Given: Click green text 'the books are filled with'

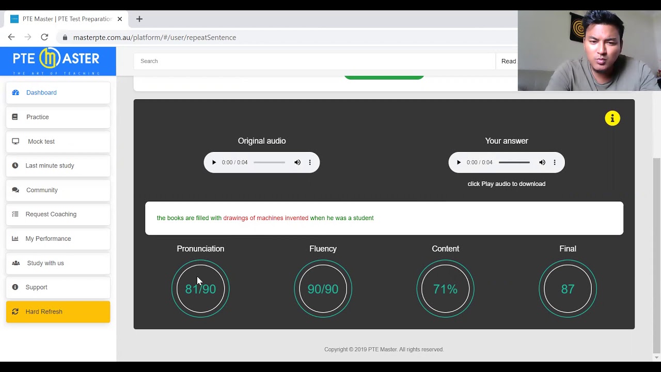Looking at the screenshot, I should pyautogui.click(x=189, y=218).
